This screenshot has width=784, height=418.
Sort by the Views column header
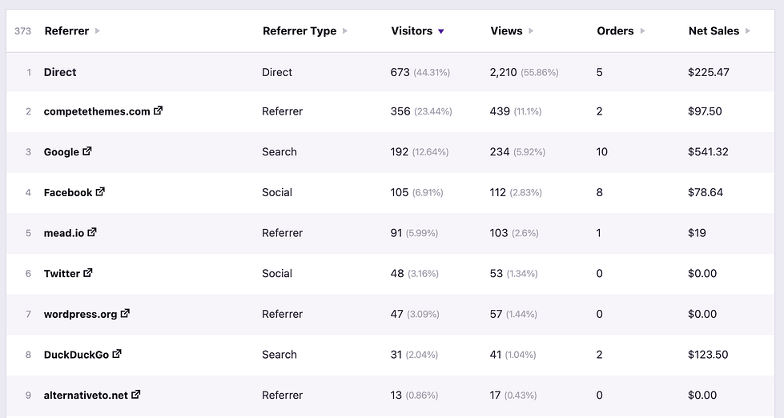[506, 31]
